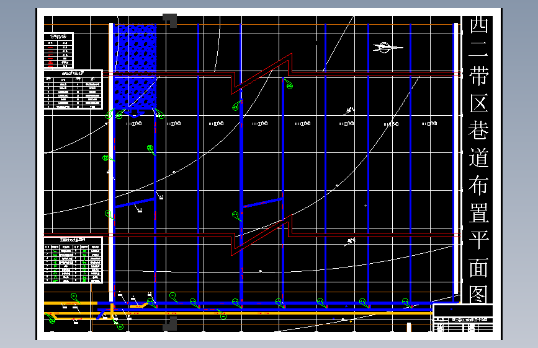The image size is (538, 348).
Task: Select the blue hatched goaf region
Action: [135, 66]
